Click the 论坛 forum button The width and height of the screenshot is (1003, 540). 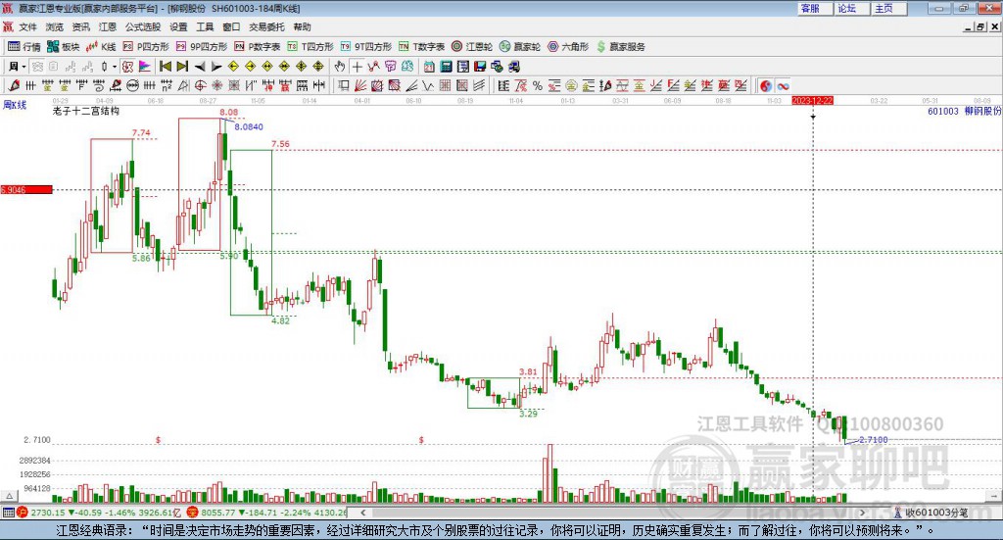coord(851,8)
